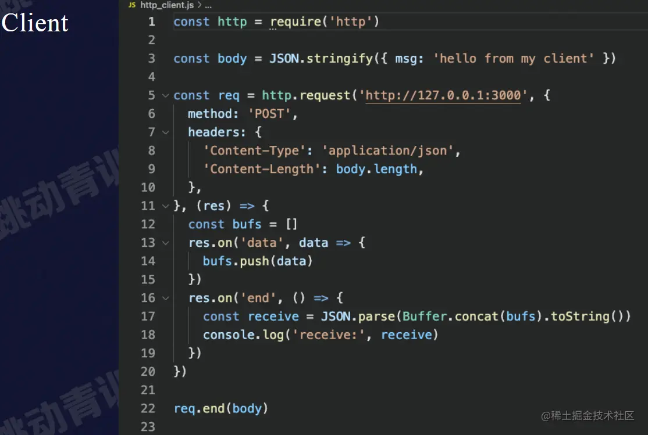Click line number 1 in gutter
Viewport: 648px width, 435px height.
pos(152,21)
